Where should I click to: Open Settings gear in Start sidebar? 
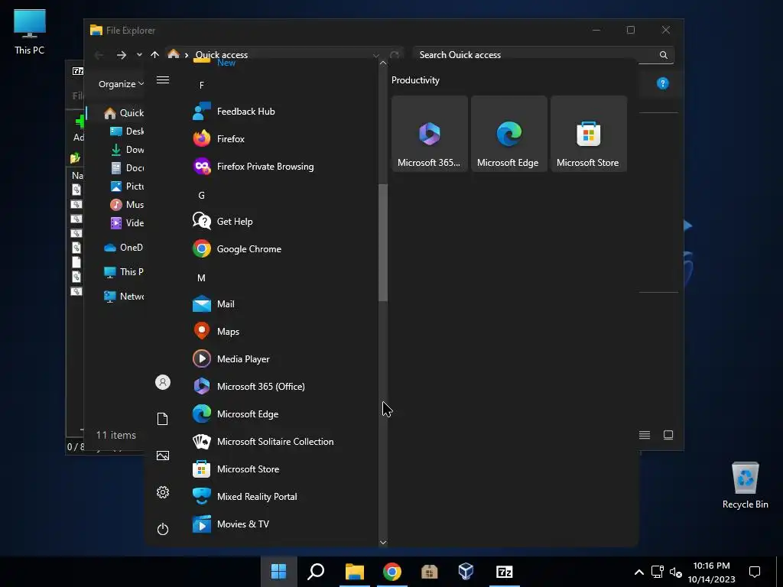coord(163,492)
